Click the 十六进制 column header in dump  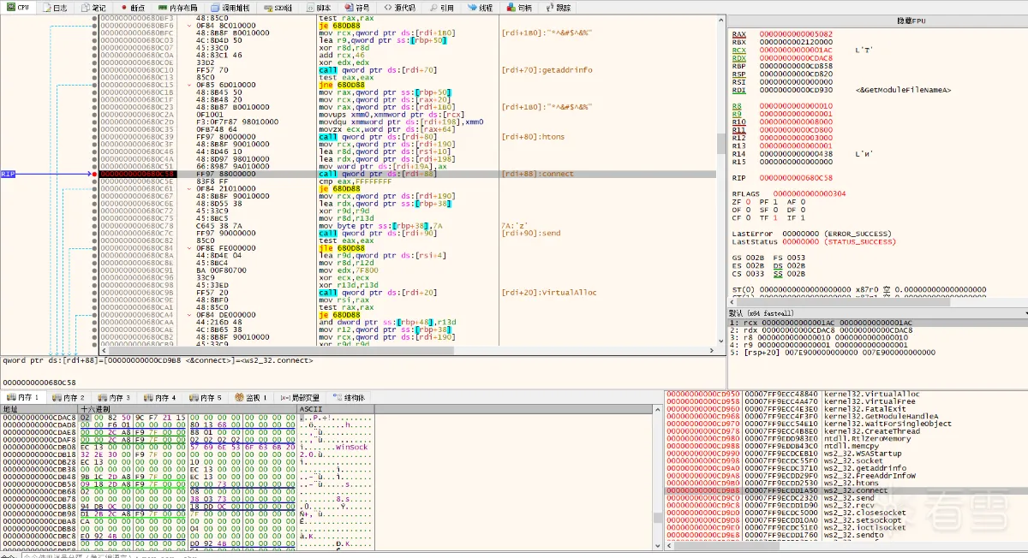[x=188, y=409]
